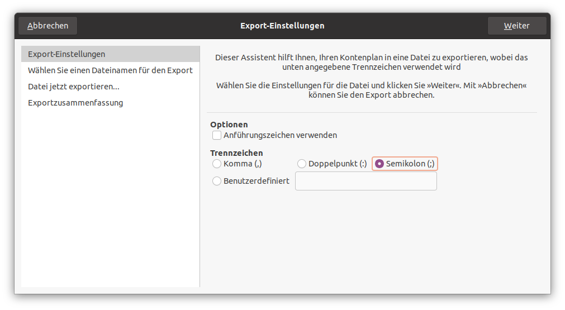Click the Wählen Sie die Einstellungen paragraph

[371, 90]
